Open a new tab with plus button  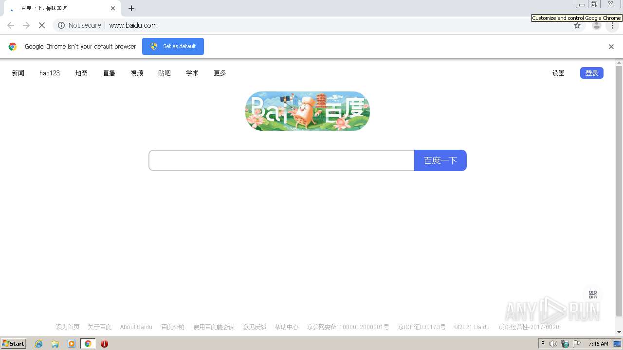tap(131, 8)
